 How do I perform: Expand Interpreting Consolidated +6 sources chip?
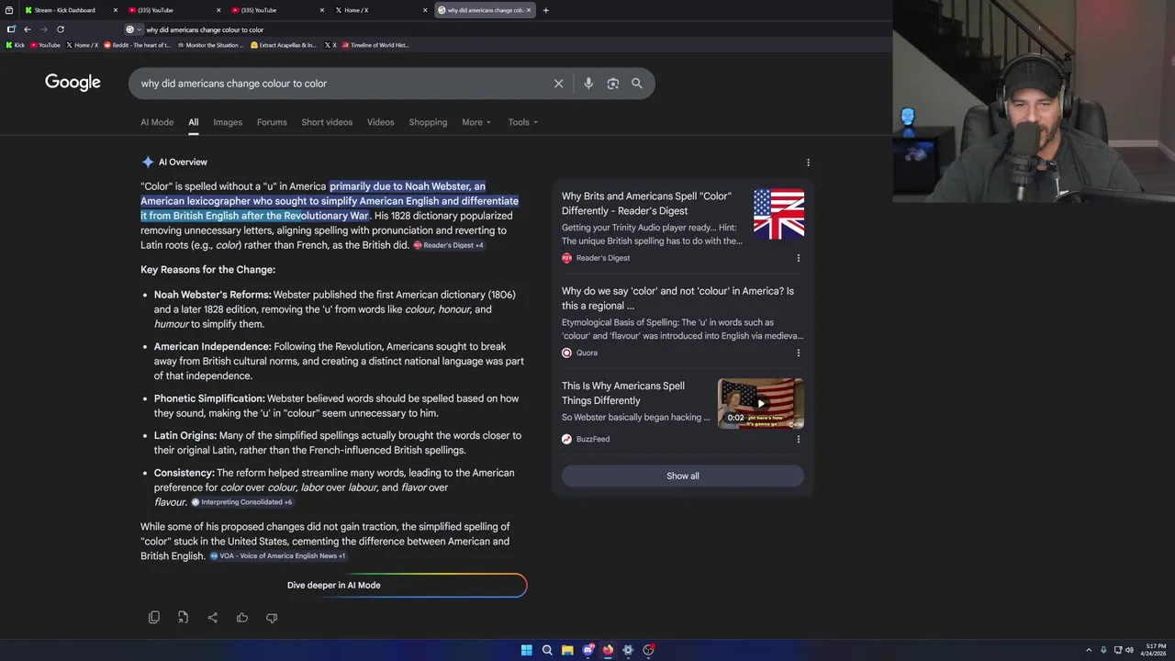tap(241, 502)
